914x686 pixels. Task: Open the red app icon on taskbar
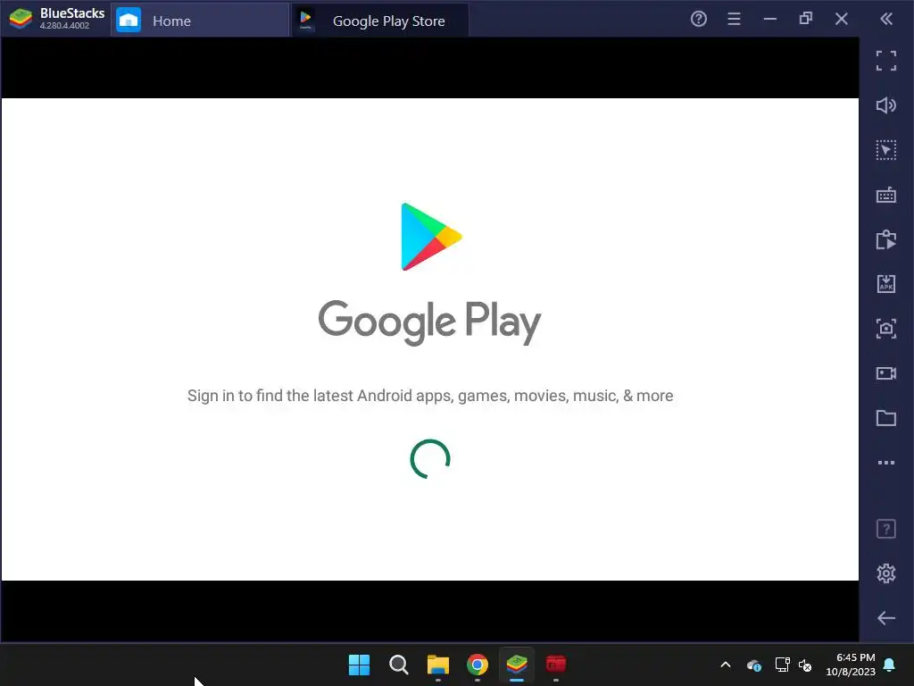pos(555,665)
